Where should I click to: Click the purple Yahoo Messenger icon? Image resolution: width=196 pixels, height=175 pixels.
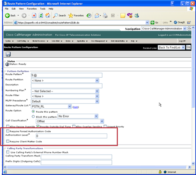tap(130, 15)
